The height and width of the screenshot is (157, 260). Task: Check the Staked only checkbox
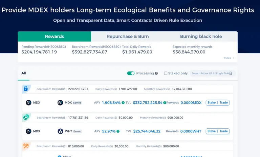166,73
